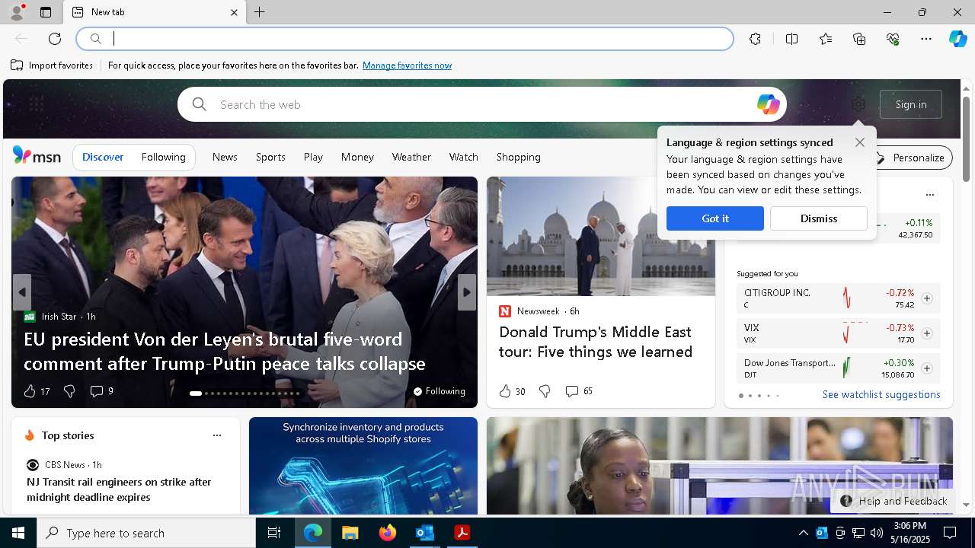Show previous carousel story
This screenshot has width=975, height=548.
22,292
